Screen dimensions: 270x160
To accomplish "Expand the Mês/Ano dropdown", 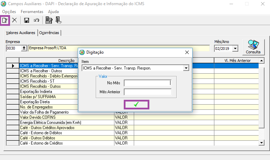I will 235,49.
